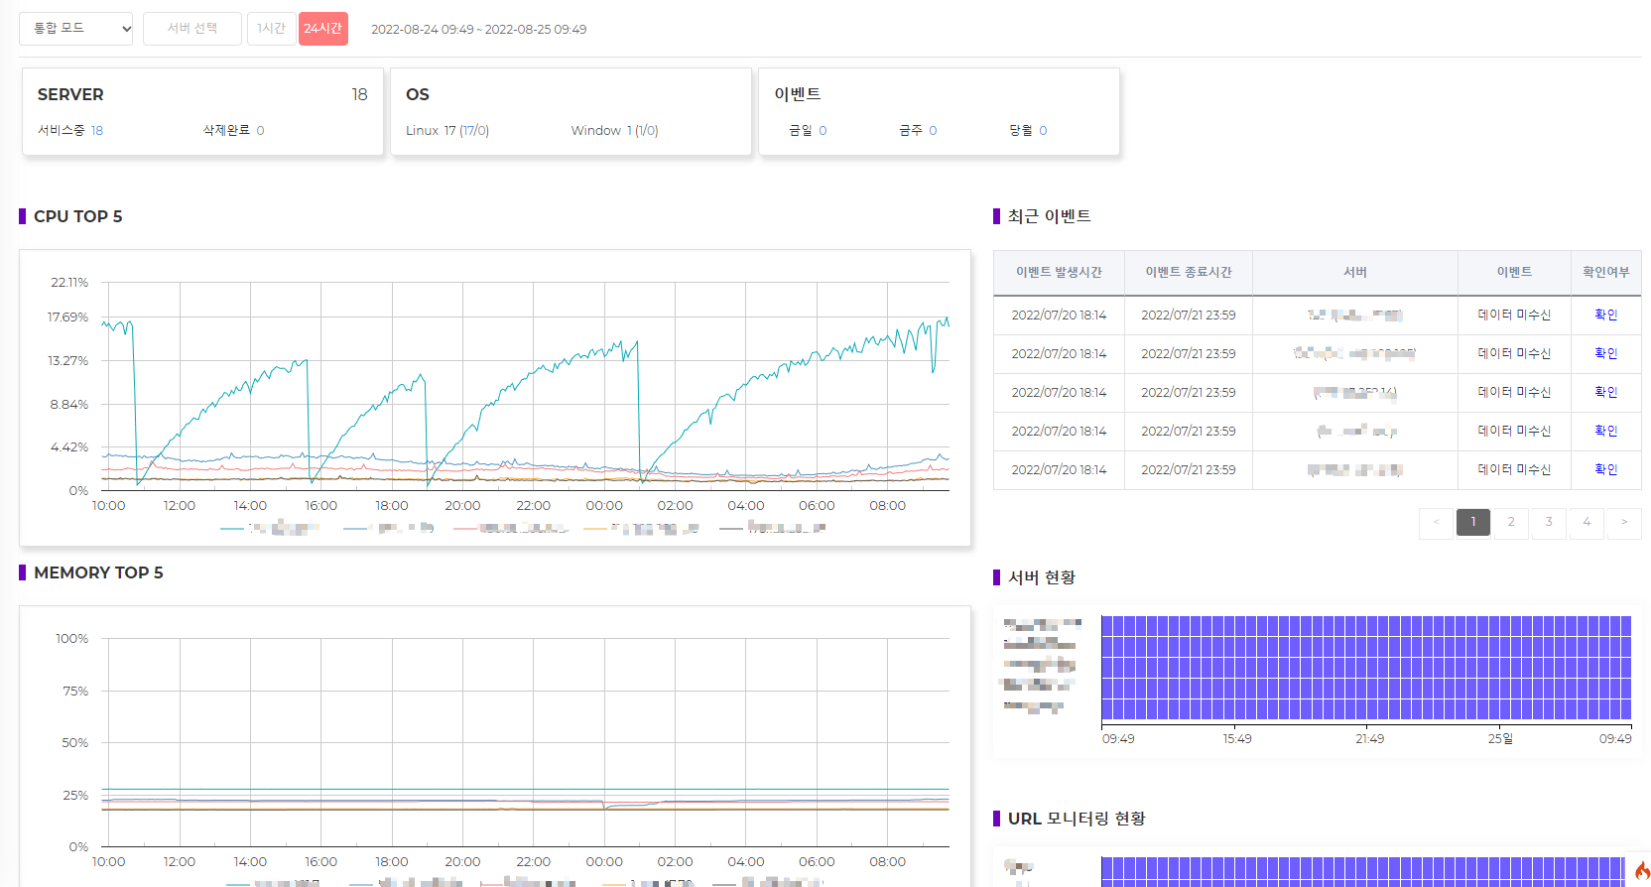Select the Linux 17 (17/0) entry
This screenshot has width=1651, height=887.
pyautogui.click(x=447, y=130)
